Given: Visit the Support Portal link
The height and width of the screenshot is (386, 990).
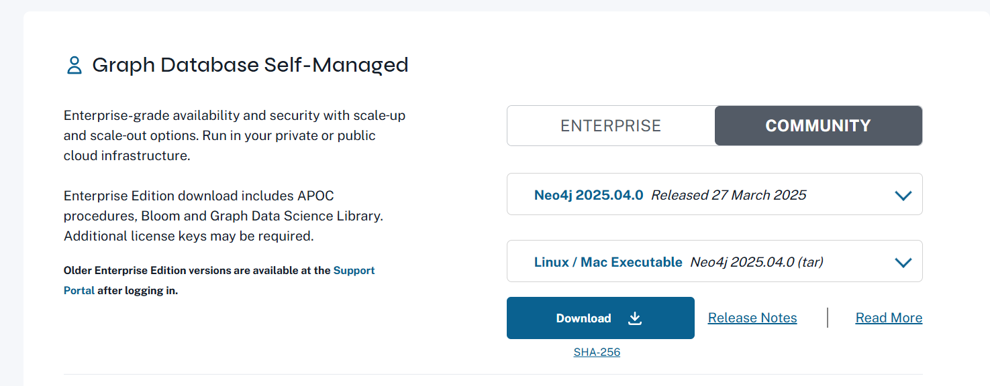Looking at the screenshot, I should 354,271.
